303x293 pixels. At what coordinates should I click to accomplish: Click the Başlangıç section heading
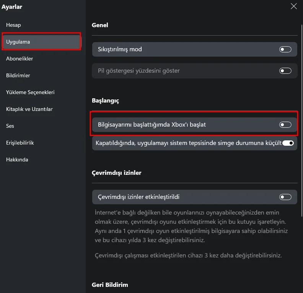(106, 101)
